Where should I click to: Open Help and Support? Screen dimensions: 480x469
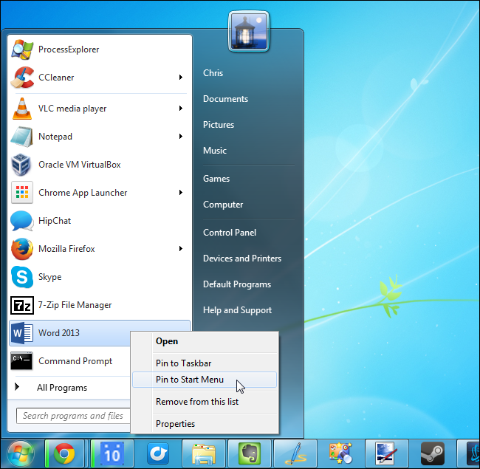pyautogui.click(x=237, y=310)
